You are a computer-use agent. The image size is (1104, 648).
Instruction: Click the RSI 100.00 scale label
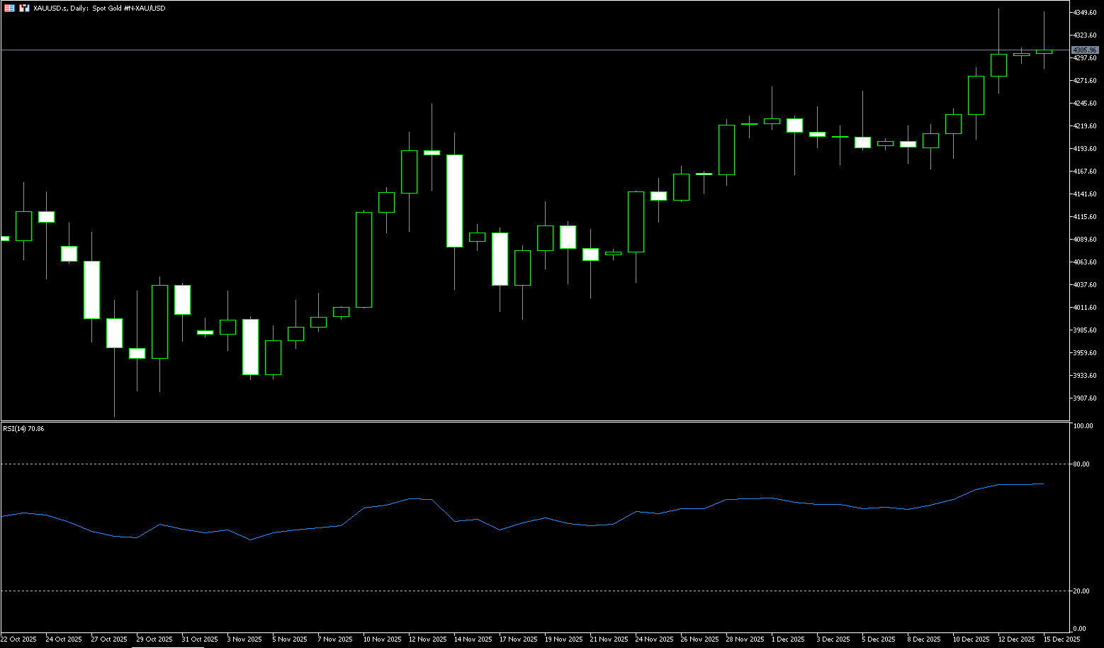(x=1083, y=426)
